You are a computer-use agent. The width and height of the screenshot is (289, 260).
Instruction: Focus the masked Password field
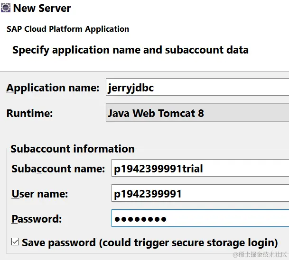[200, 219]
